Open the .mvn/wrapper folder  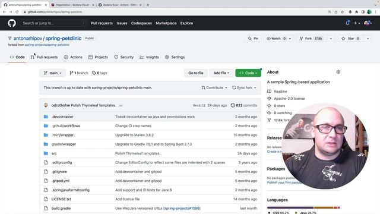point(62,135)
